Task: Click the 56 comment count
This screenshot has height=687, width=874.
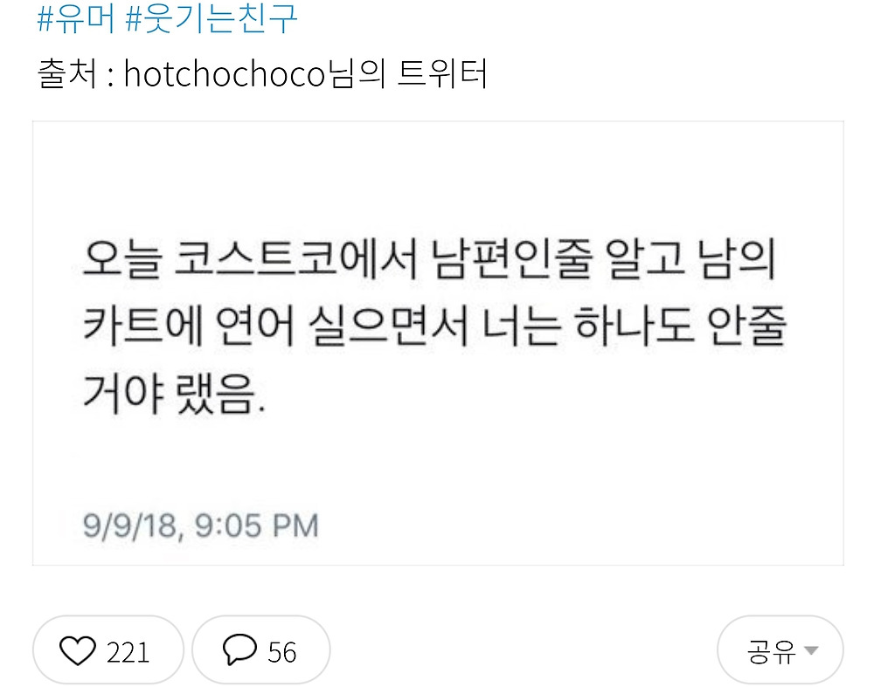Action: point(282,652)
